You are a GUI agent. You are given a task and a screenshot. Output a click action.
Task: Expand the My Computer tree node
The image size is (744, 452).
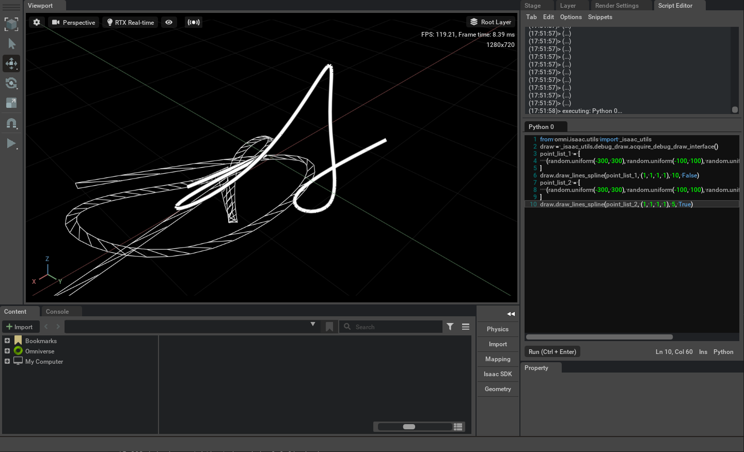pos(7,361)
